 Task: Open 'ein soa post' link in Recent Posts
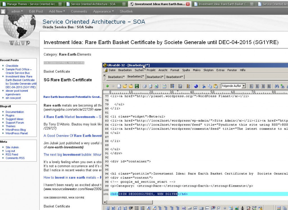click(13, 98)
